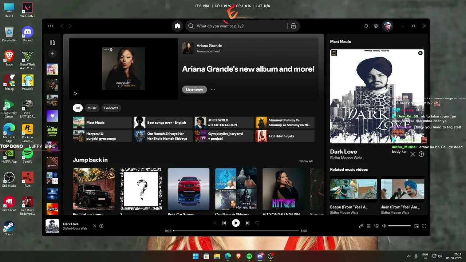466x262 pixels.
Task: Go forward with the right arrow in Spotify
Action: tap(70, 26)
